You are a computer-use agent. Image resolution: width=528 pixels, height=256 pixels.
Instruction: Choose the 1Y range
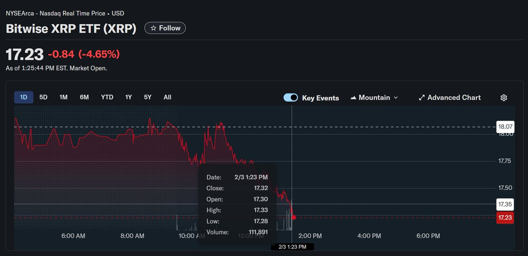tap(128, 97)
